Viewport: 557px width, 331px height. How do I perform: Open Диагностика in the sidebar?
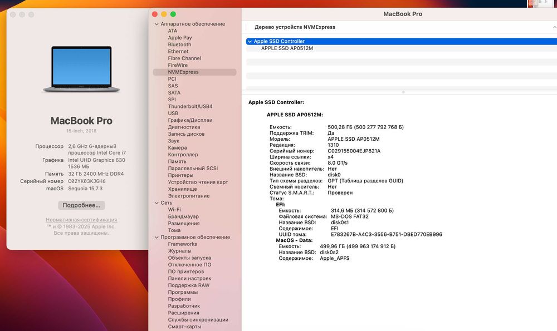pos(184,127)
